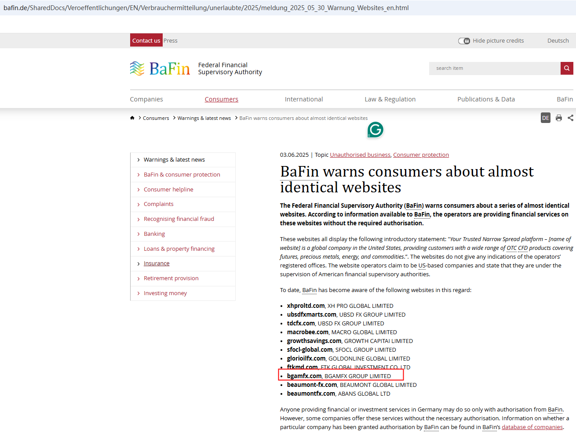This screenshot has height=433, width=576.
Task: Click the green Grammarly icon
Action: tap(375, 130)
